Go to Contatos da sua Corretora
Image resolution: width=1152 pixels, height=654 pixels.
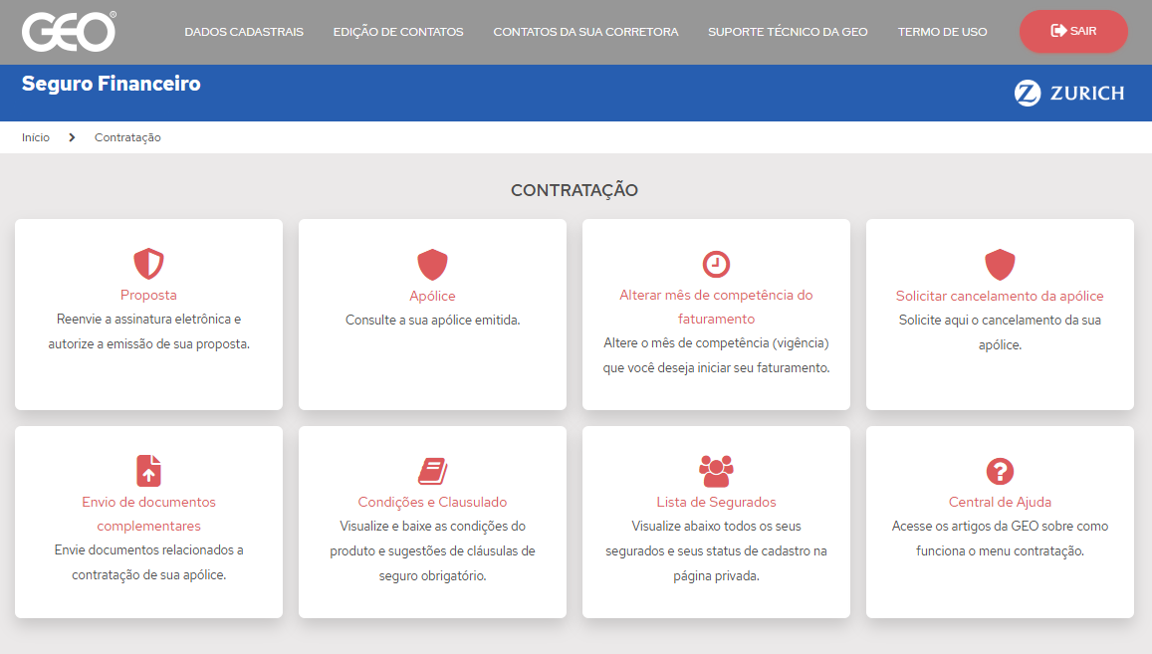pyautogui.click(x=585, y=32)
